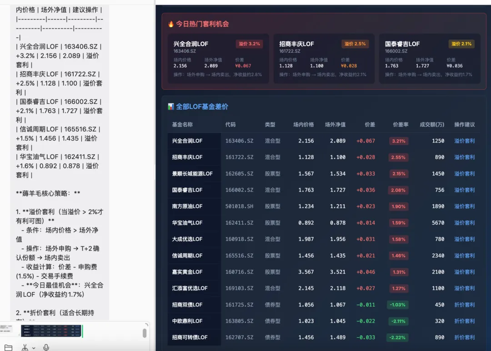This screenshot has width=491, height=351.
Task: Click 溢价套利 link for 嘉实黄金LOF
Action: pos(464,272)
